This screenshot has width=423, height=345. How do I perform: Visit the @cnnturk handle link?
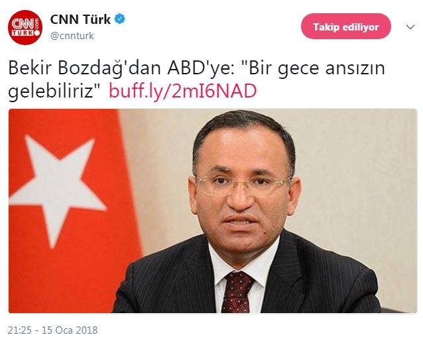72,36
